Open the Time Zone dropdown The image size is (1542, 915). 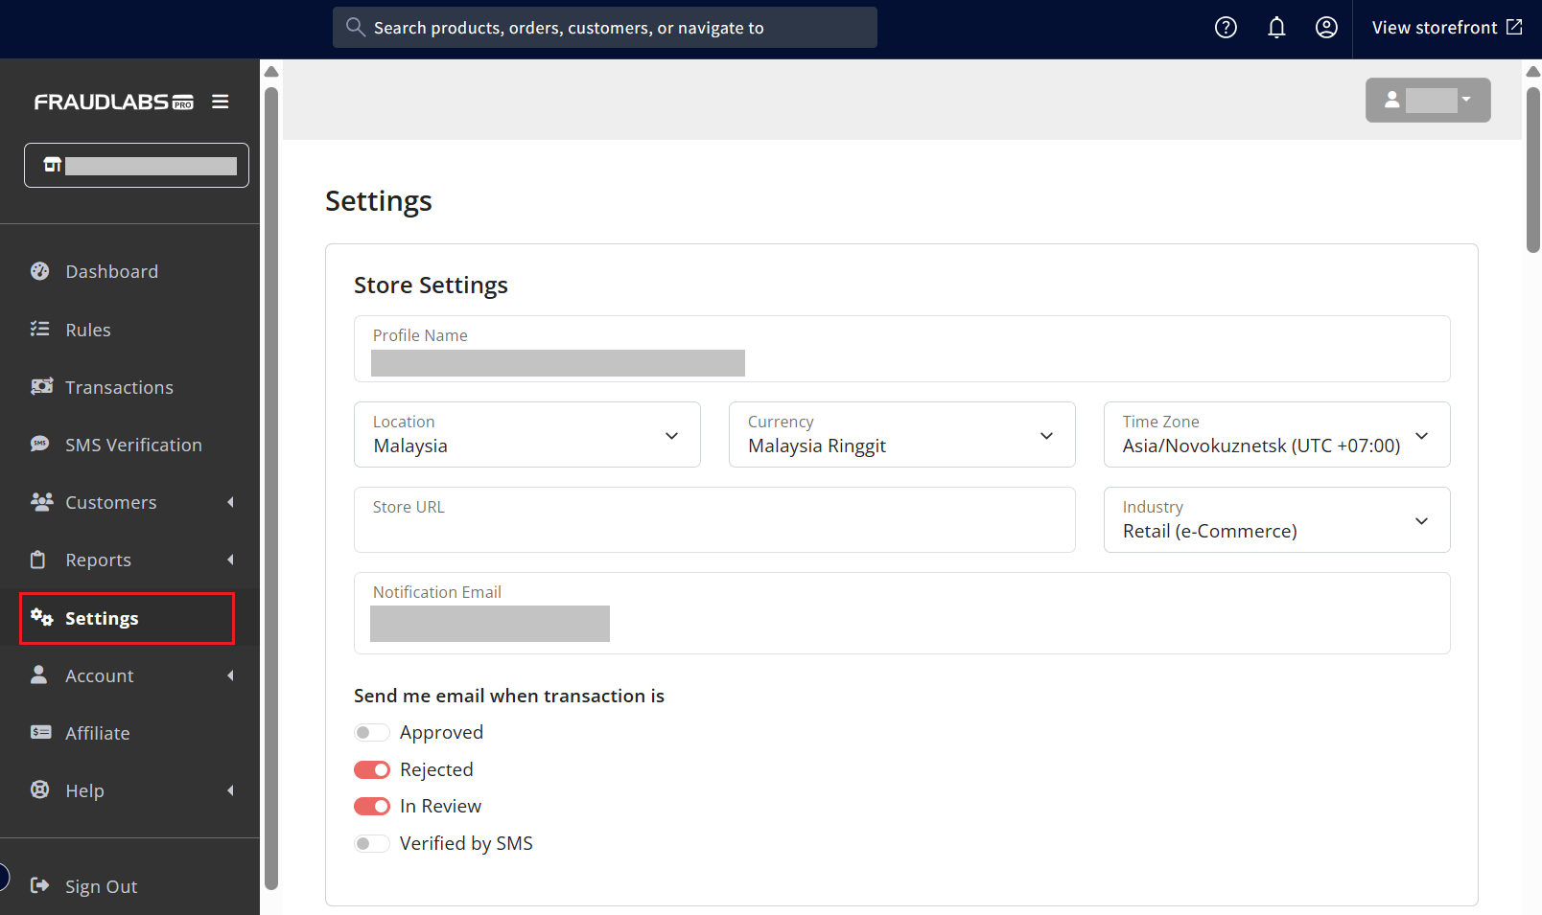1277,435
